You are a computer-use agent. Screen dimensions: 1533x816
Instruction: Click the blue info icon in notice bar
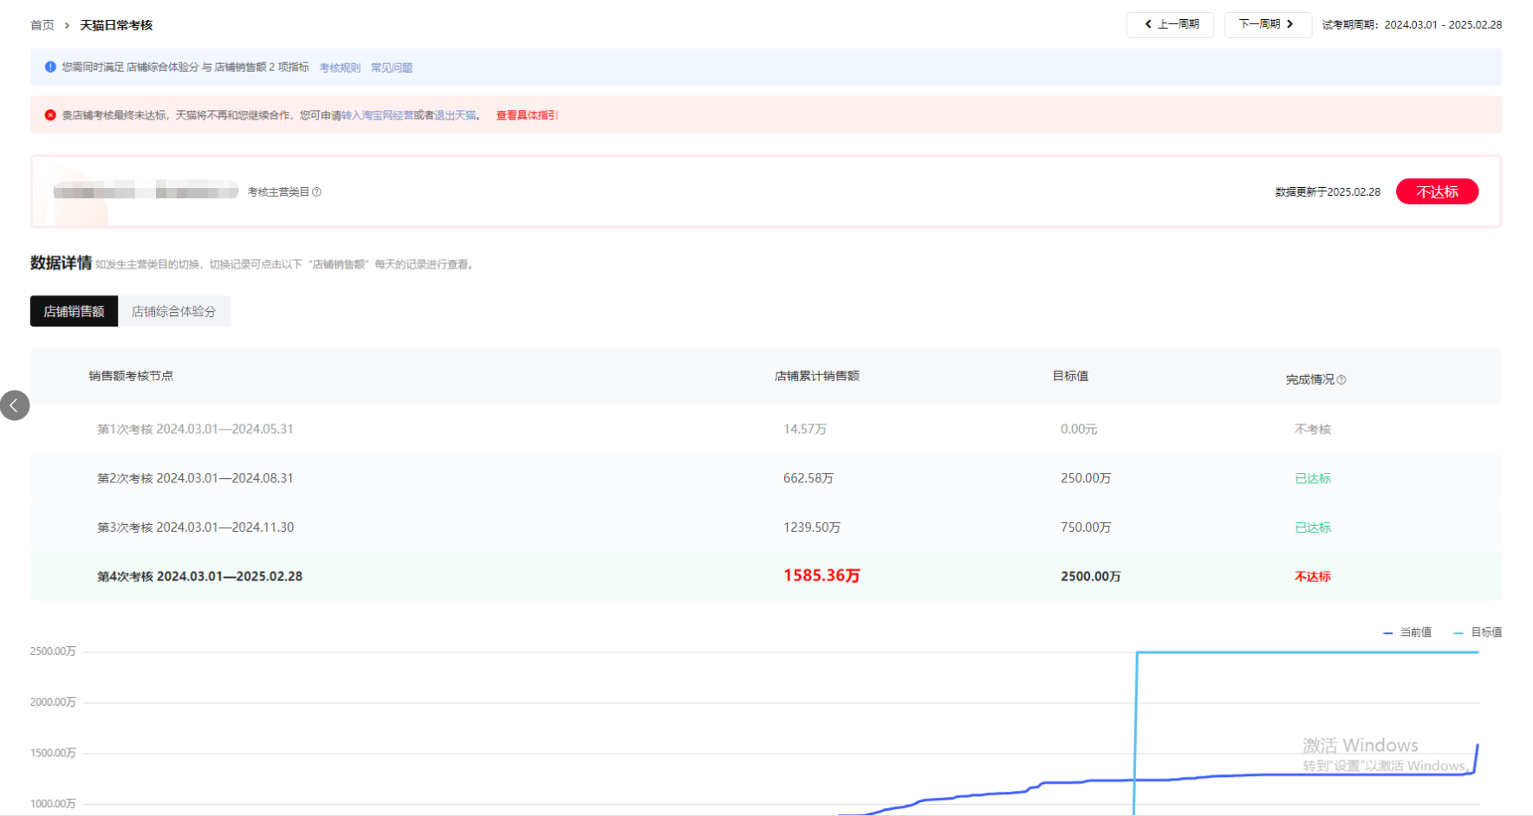click(50, 67)
